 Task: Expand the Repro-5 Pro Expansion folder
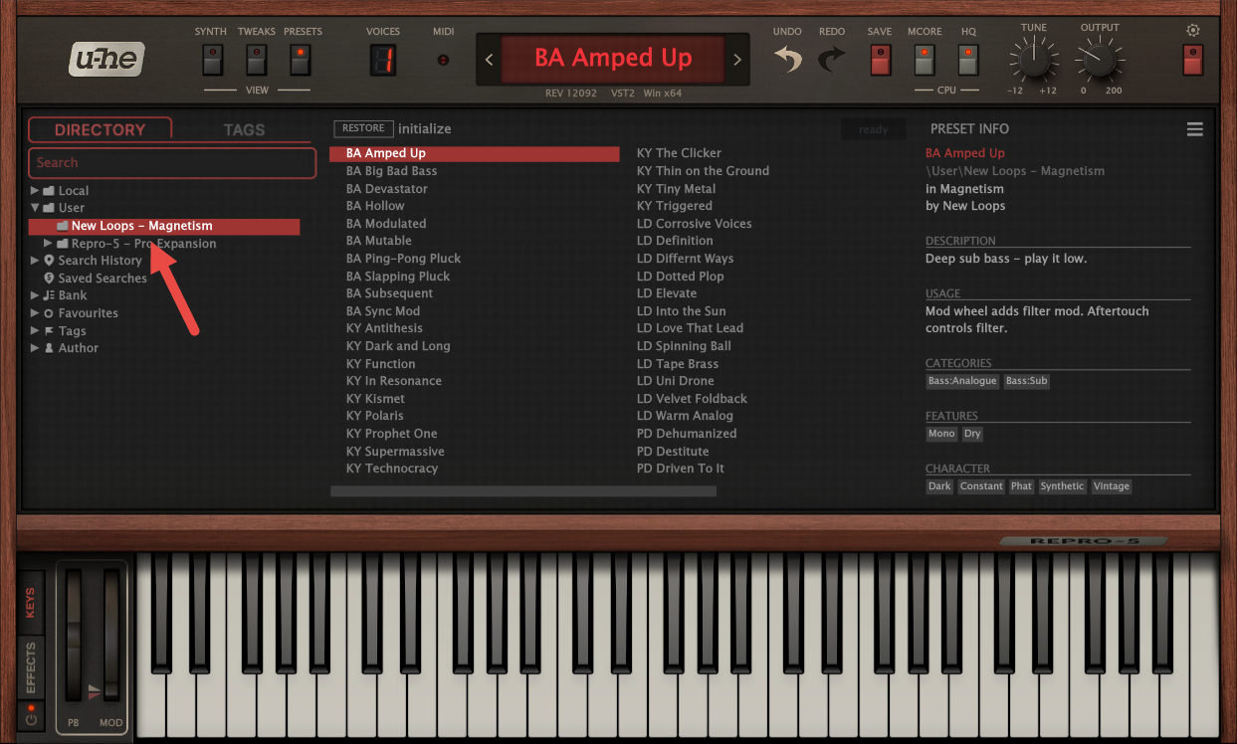49,244
